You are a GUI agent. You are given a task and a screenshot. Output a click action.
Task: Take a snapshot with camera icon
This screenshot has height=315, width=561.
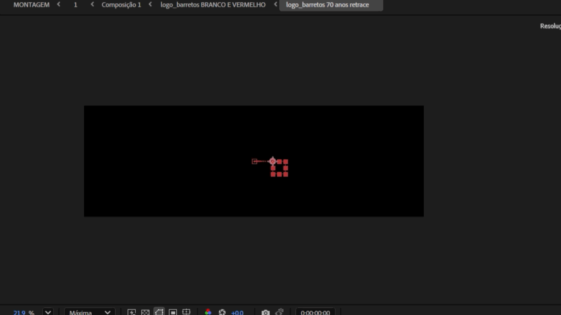[265, 312]
